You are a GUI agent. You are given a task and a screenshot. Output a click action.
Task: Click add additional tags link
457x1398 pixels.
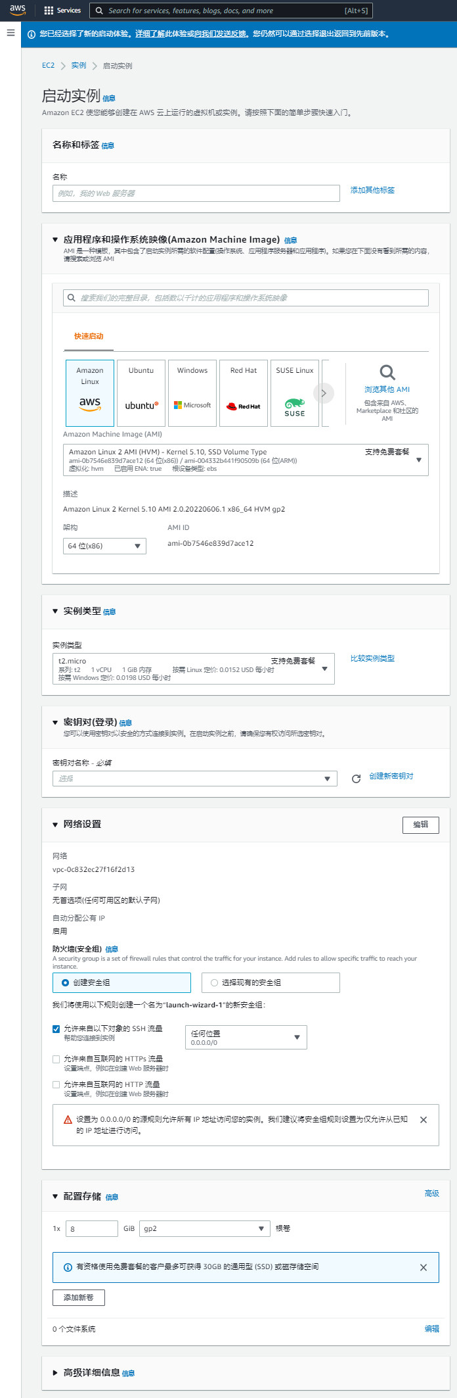tap(372, 190)
